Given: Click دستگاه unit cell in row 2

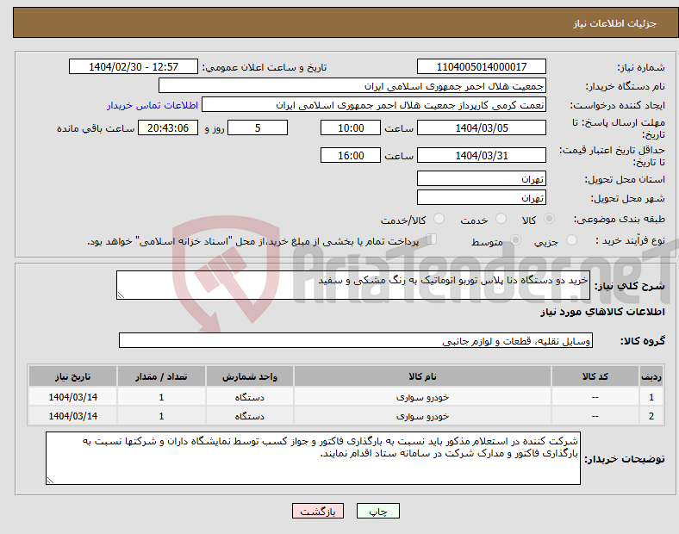Looking at the screenshot, I should pos(249,416).
